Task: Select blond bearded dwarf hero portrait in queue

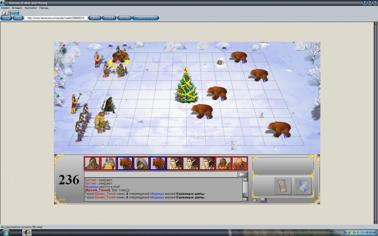Action: tap(108, 163)
